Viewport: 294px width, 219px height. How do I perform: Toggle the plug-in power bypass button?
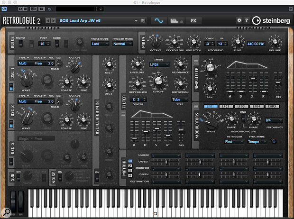(4, 9)
